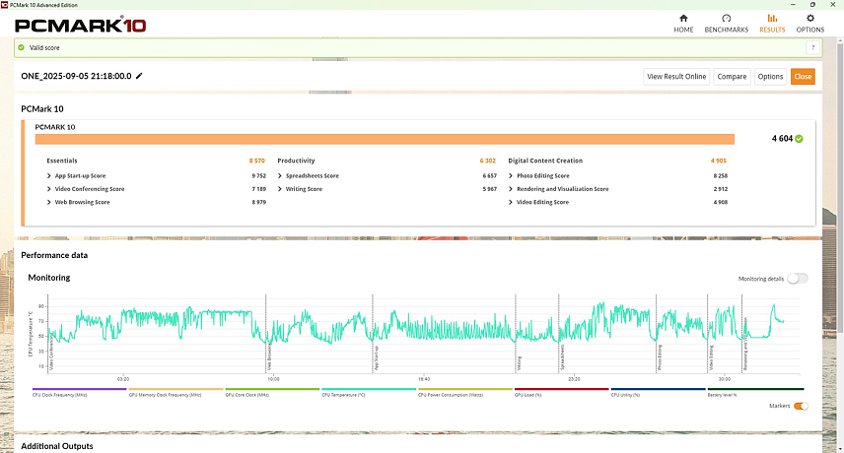This screenshot has height=453, width=844.
Task: Switch to the Results tab
Action: (x=771, y=23)
